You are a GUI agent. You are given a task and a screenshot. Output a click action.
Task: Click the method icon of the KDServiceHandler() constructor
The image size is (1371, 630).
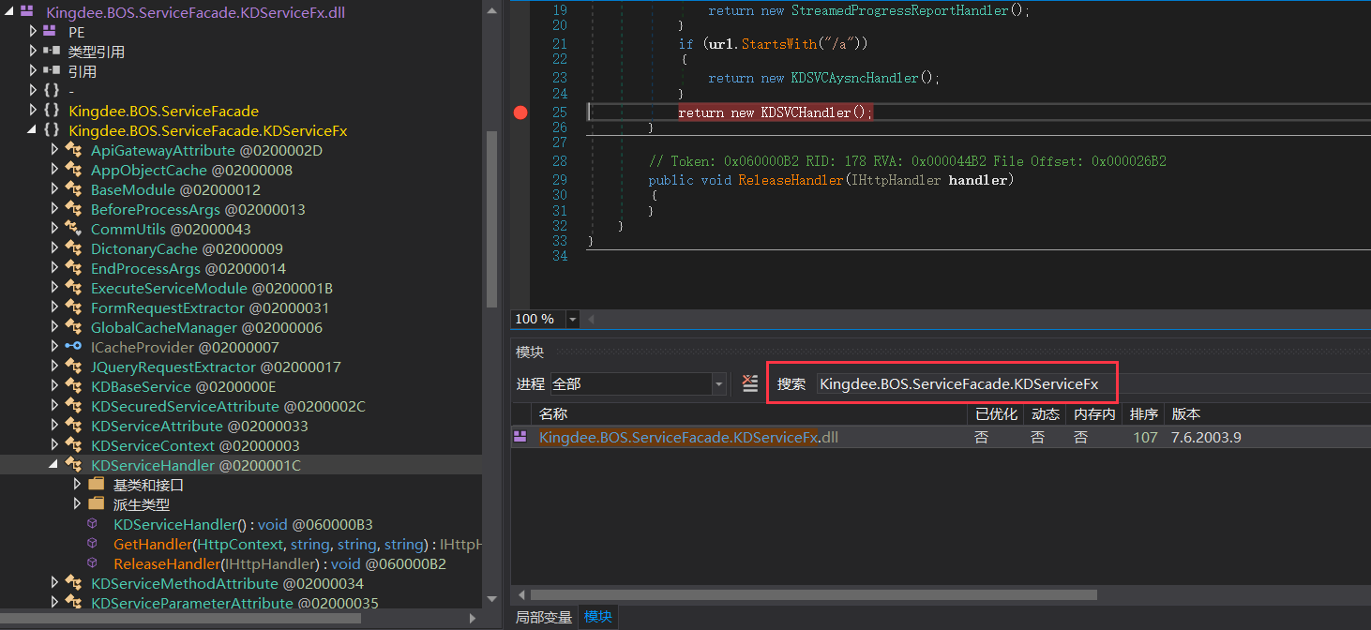tap(93, 524)
